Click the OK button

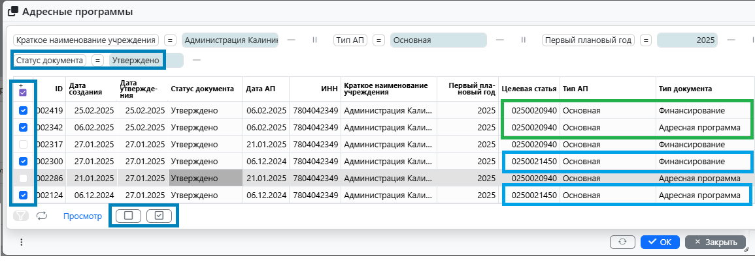(659, 242)
